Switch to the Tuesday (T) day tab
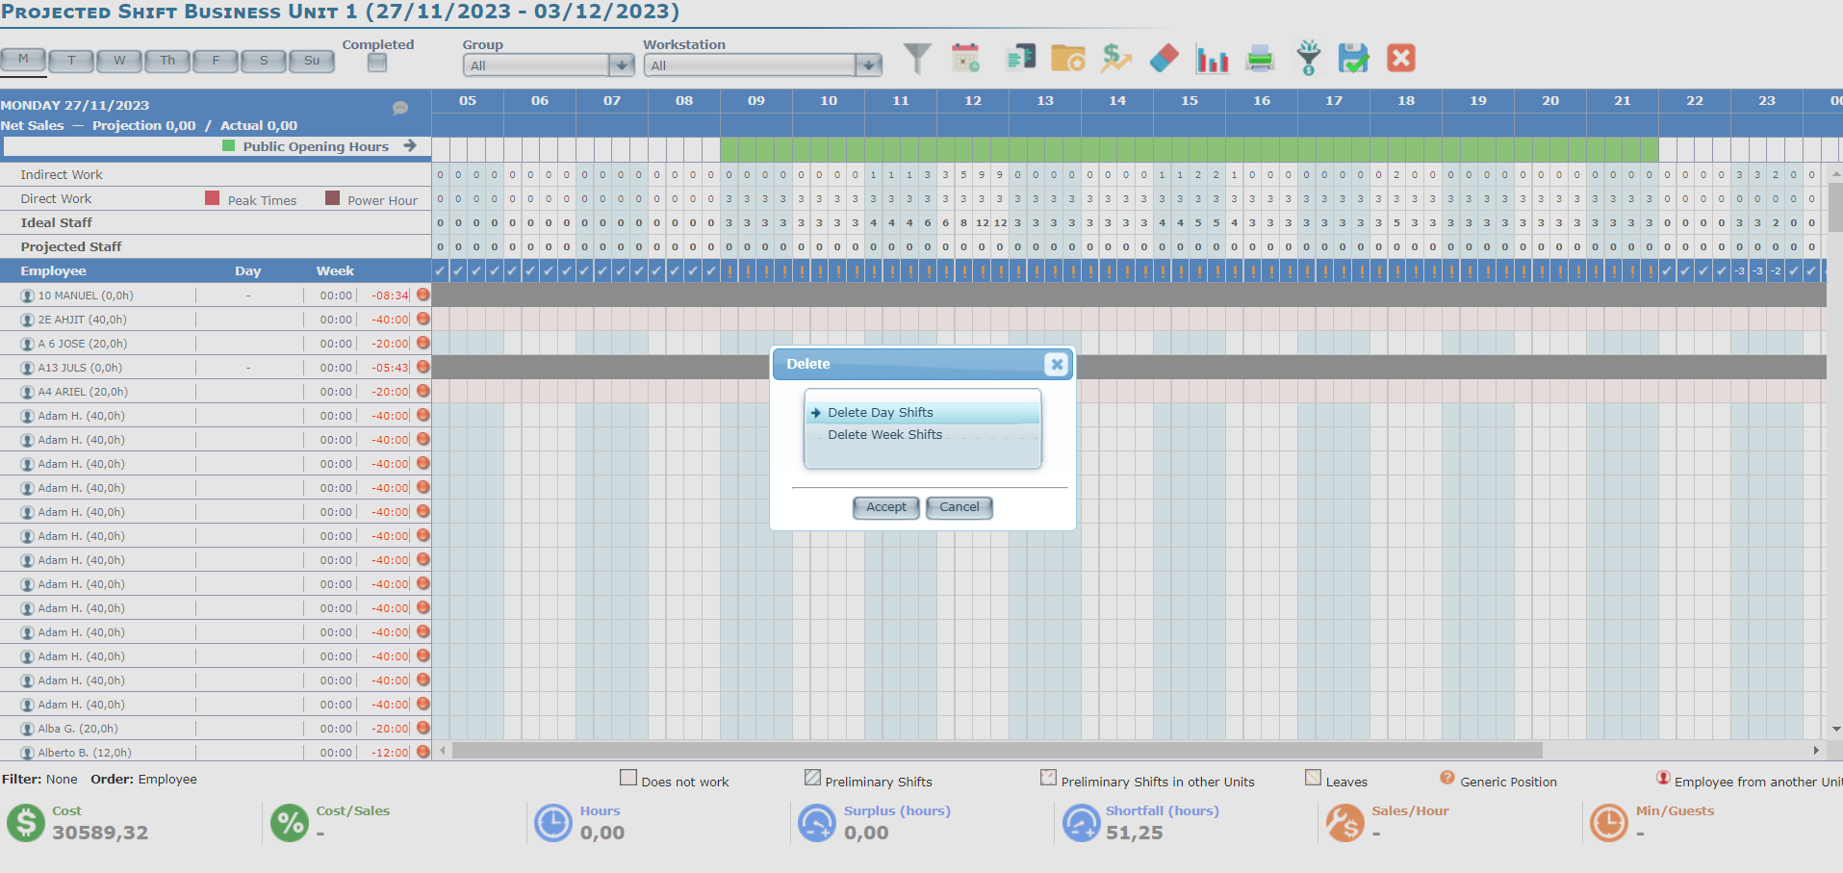Viewport: 1843px width, 873px height. [x=71, y=61]
